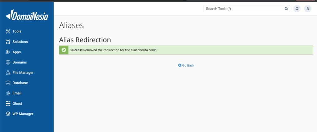317x132 pixels.
Task: Click the Solutions icon in sidebar
Action: [x=8, y=42]
